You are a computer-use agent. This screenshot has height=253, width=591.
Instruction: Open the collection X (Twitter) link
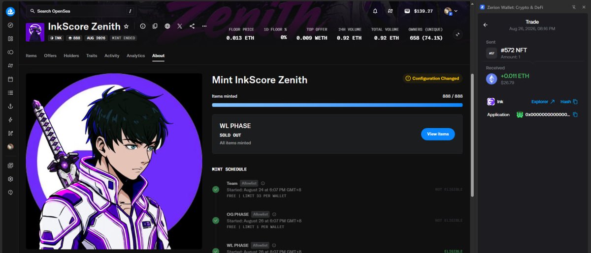[x=180, y=26]
